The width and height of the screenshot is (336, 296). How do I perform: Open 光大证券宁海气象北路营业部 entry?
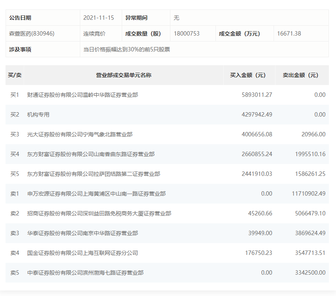click(x=79, y=134)
